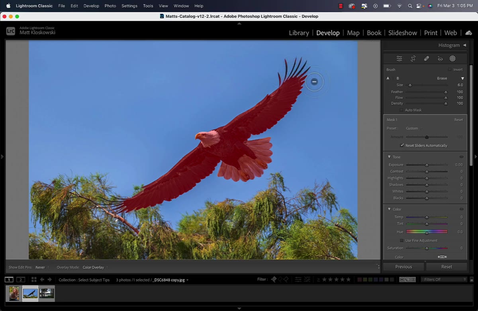478x311 pixels.
Task: Reset Mask 1 settings
Action: (x=458, y=120)
